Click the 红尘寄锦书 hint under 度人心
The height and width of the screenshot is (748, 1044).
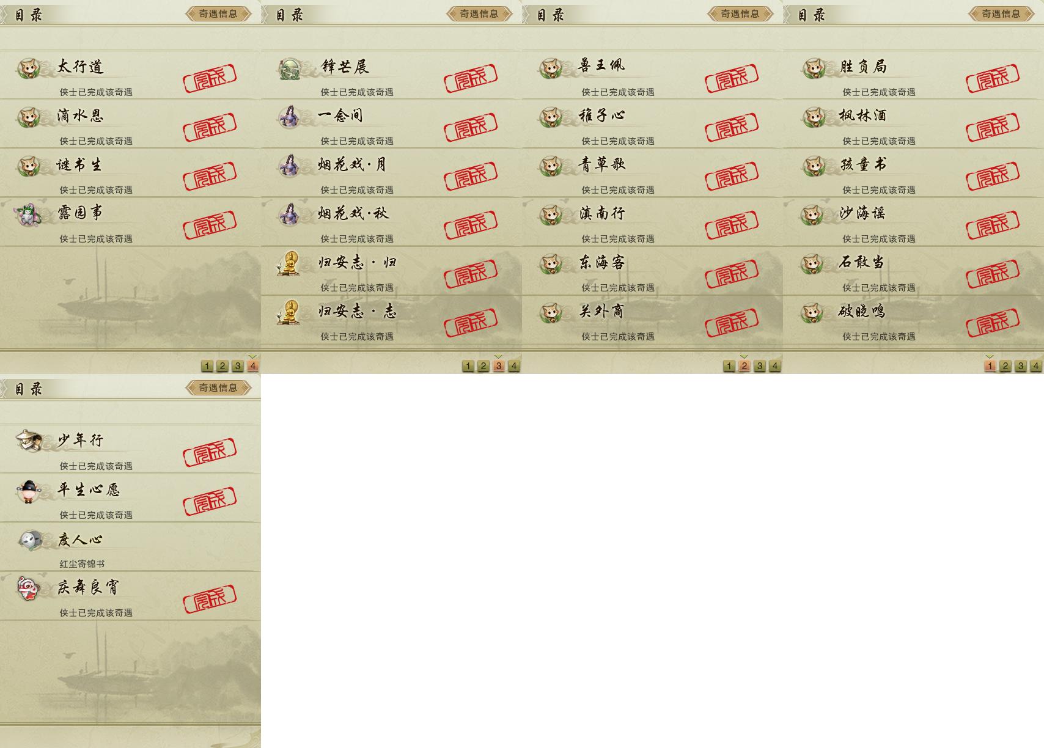tap(82, 563)
